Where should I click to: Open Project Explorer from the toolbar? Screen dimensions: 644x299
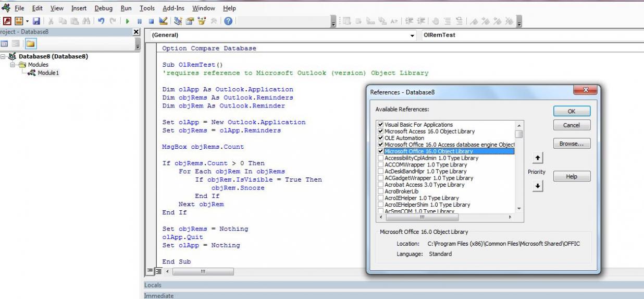tap(177, 21)
